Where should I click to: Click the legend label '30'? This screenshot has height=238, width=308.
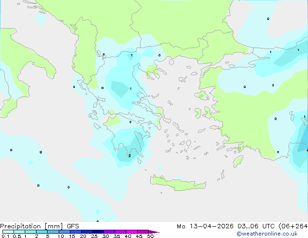click(x=105, y=236)
